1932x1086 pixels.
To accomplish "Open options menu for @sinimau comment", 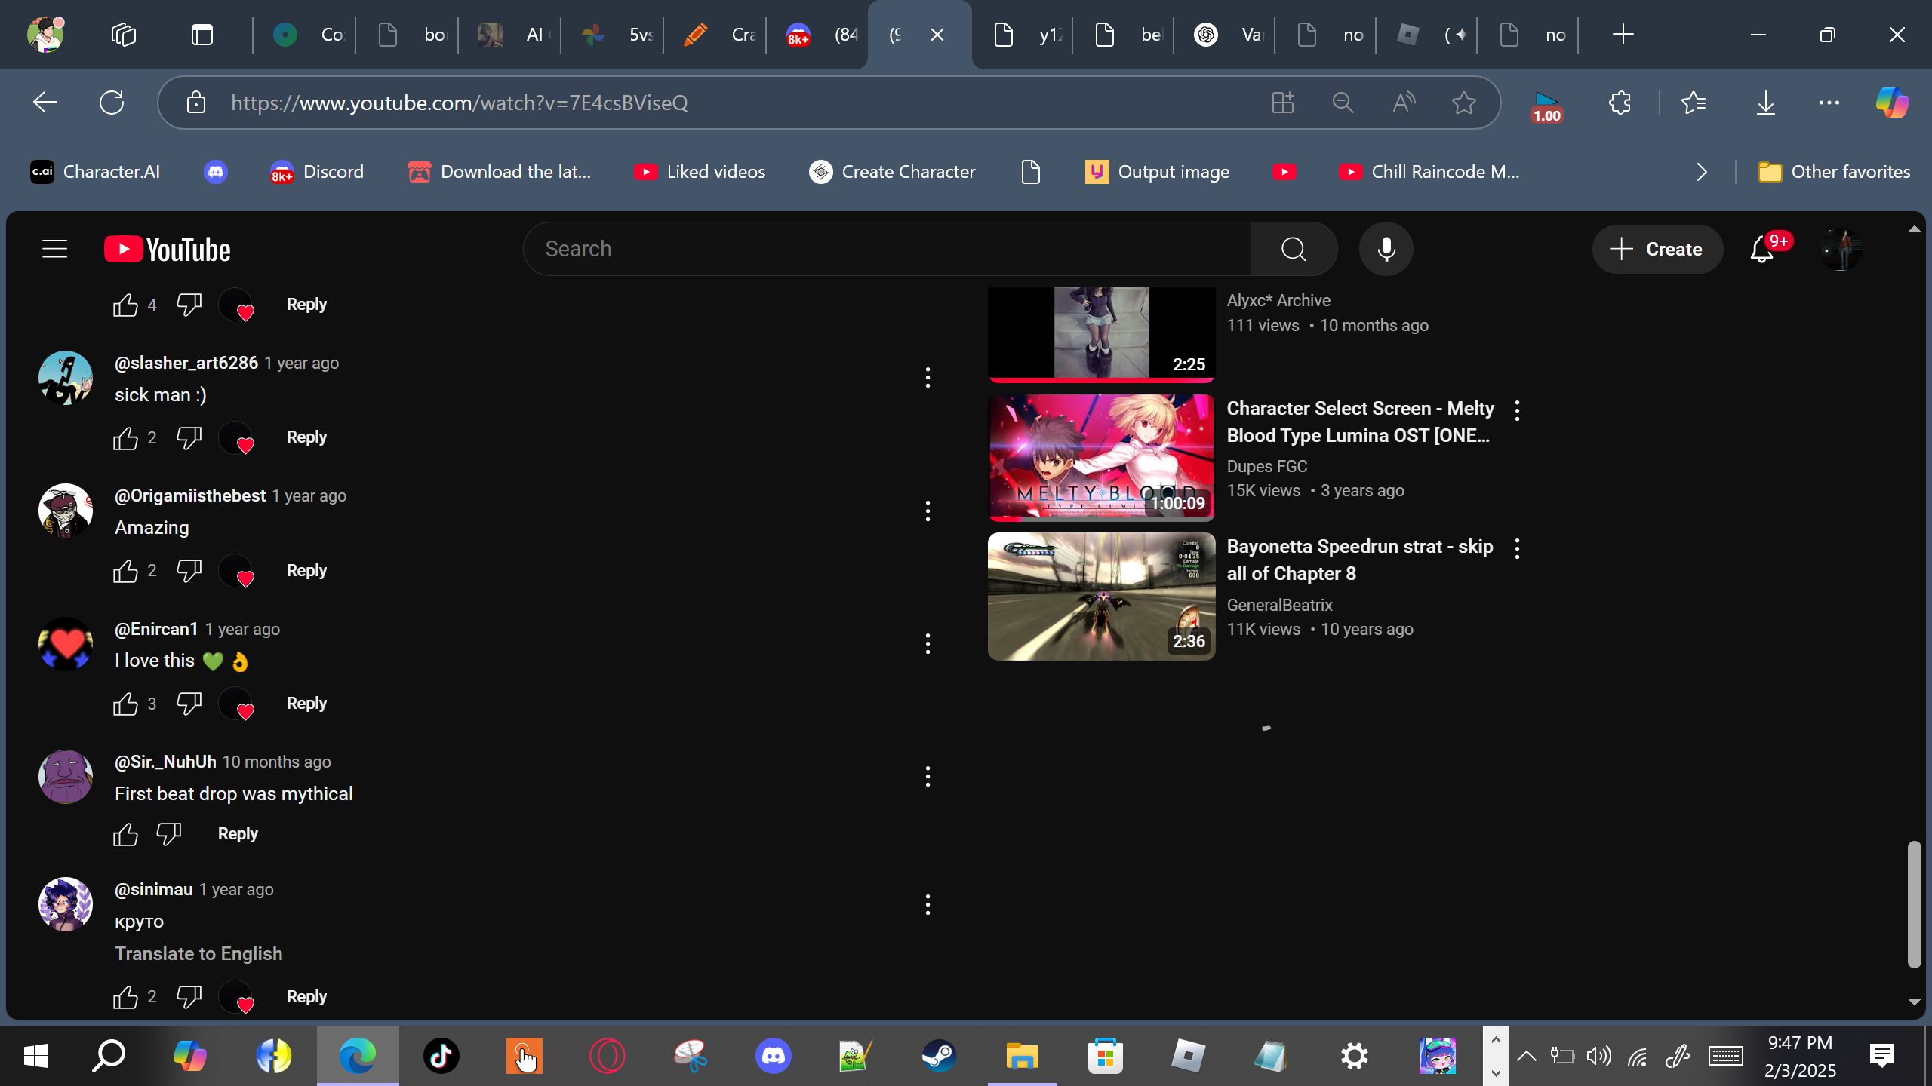I will (928, 905).
